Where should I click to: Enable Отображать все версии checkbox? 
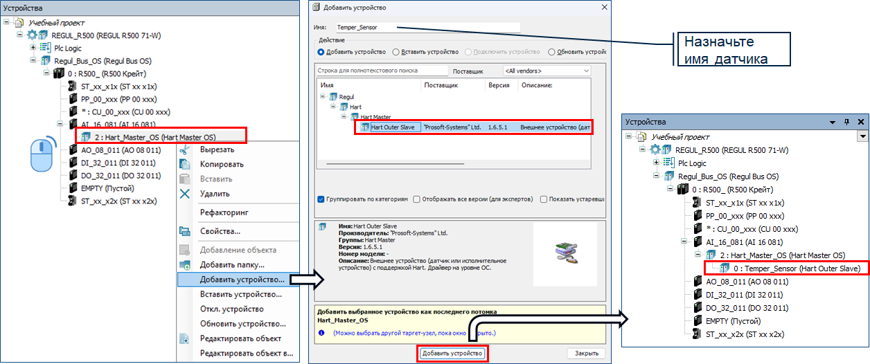click(x=417, y=199)
